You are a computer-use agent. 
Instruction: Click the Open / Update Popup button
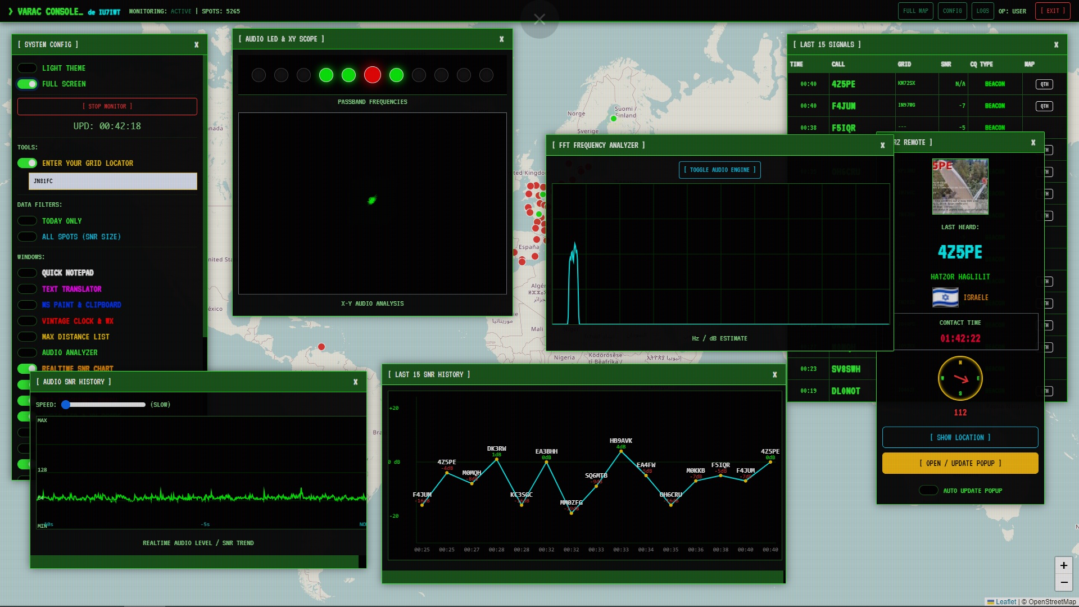[x=960, y=463]
